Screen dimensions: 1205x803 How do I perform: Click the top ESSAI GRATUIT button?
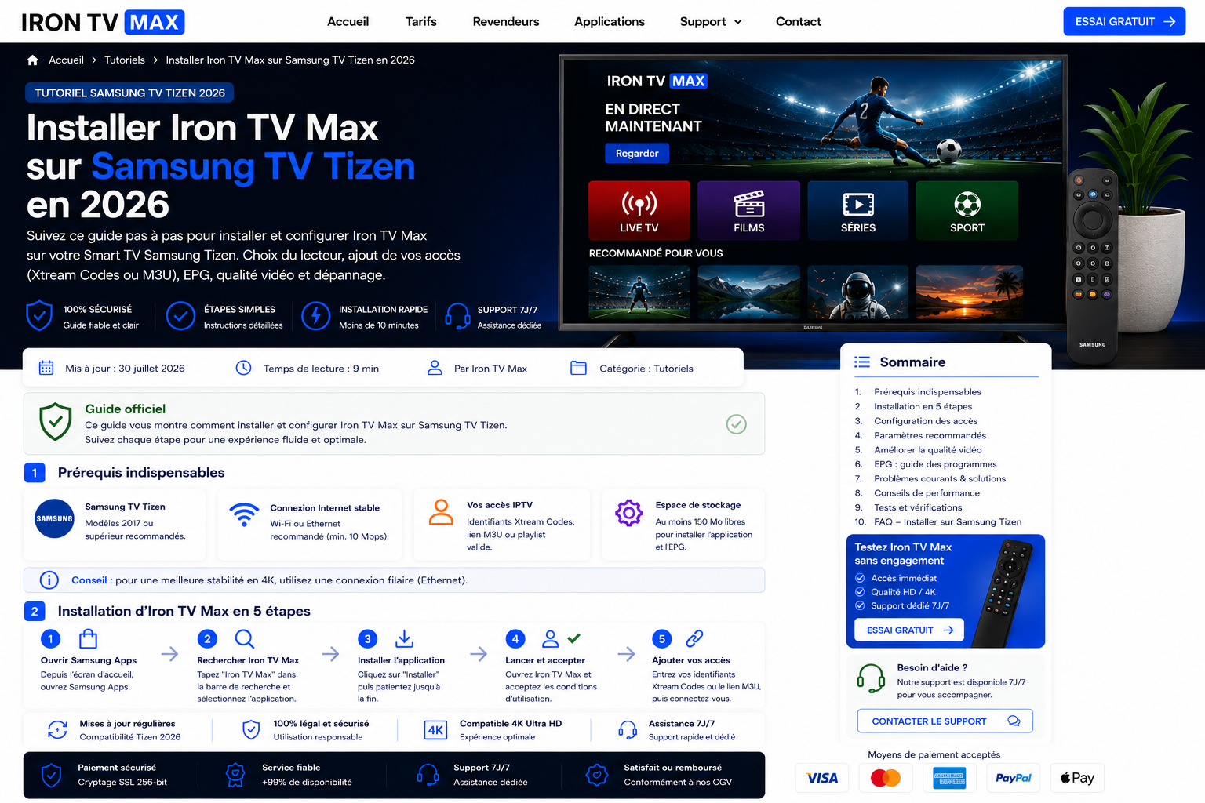1124,21
